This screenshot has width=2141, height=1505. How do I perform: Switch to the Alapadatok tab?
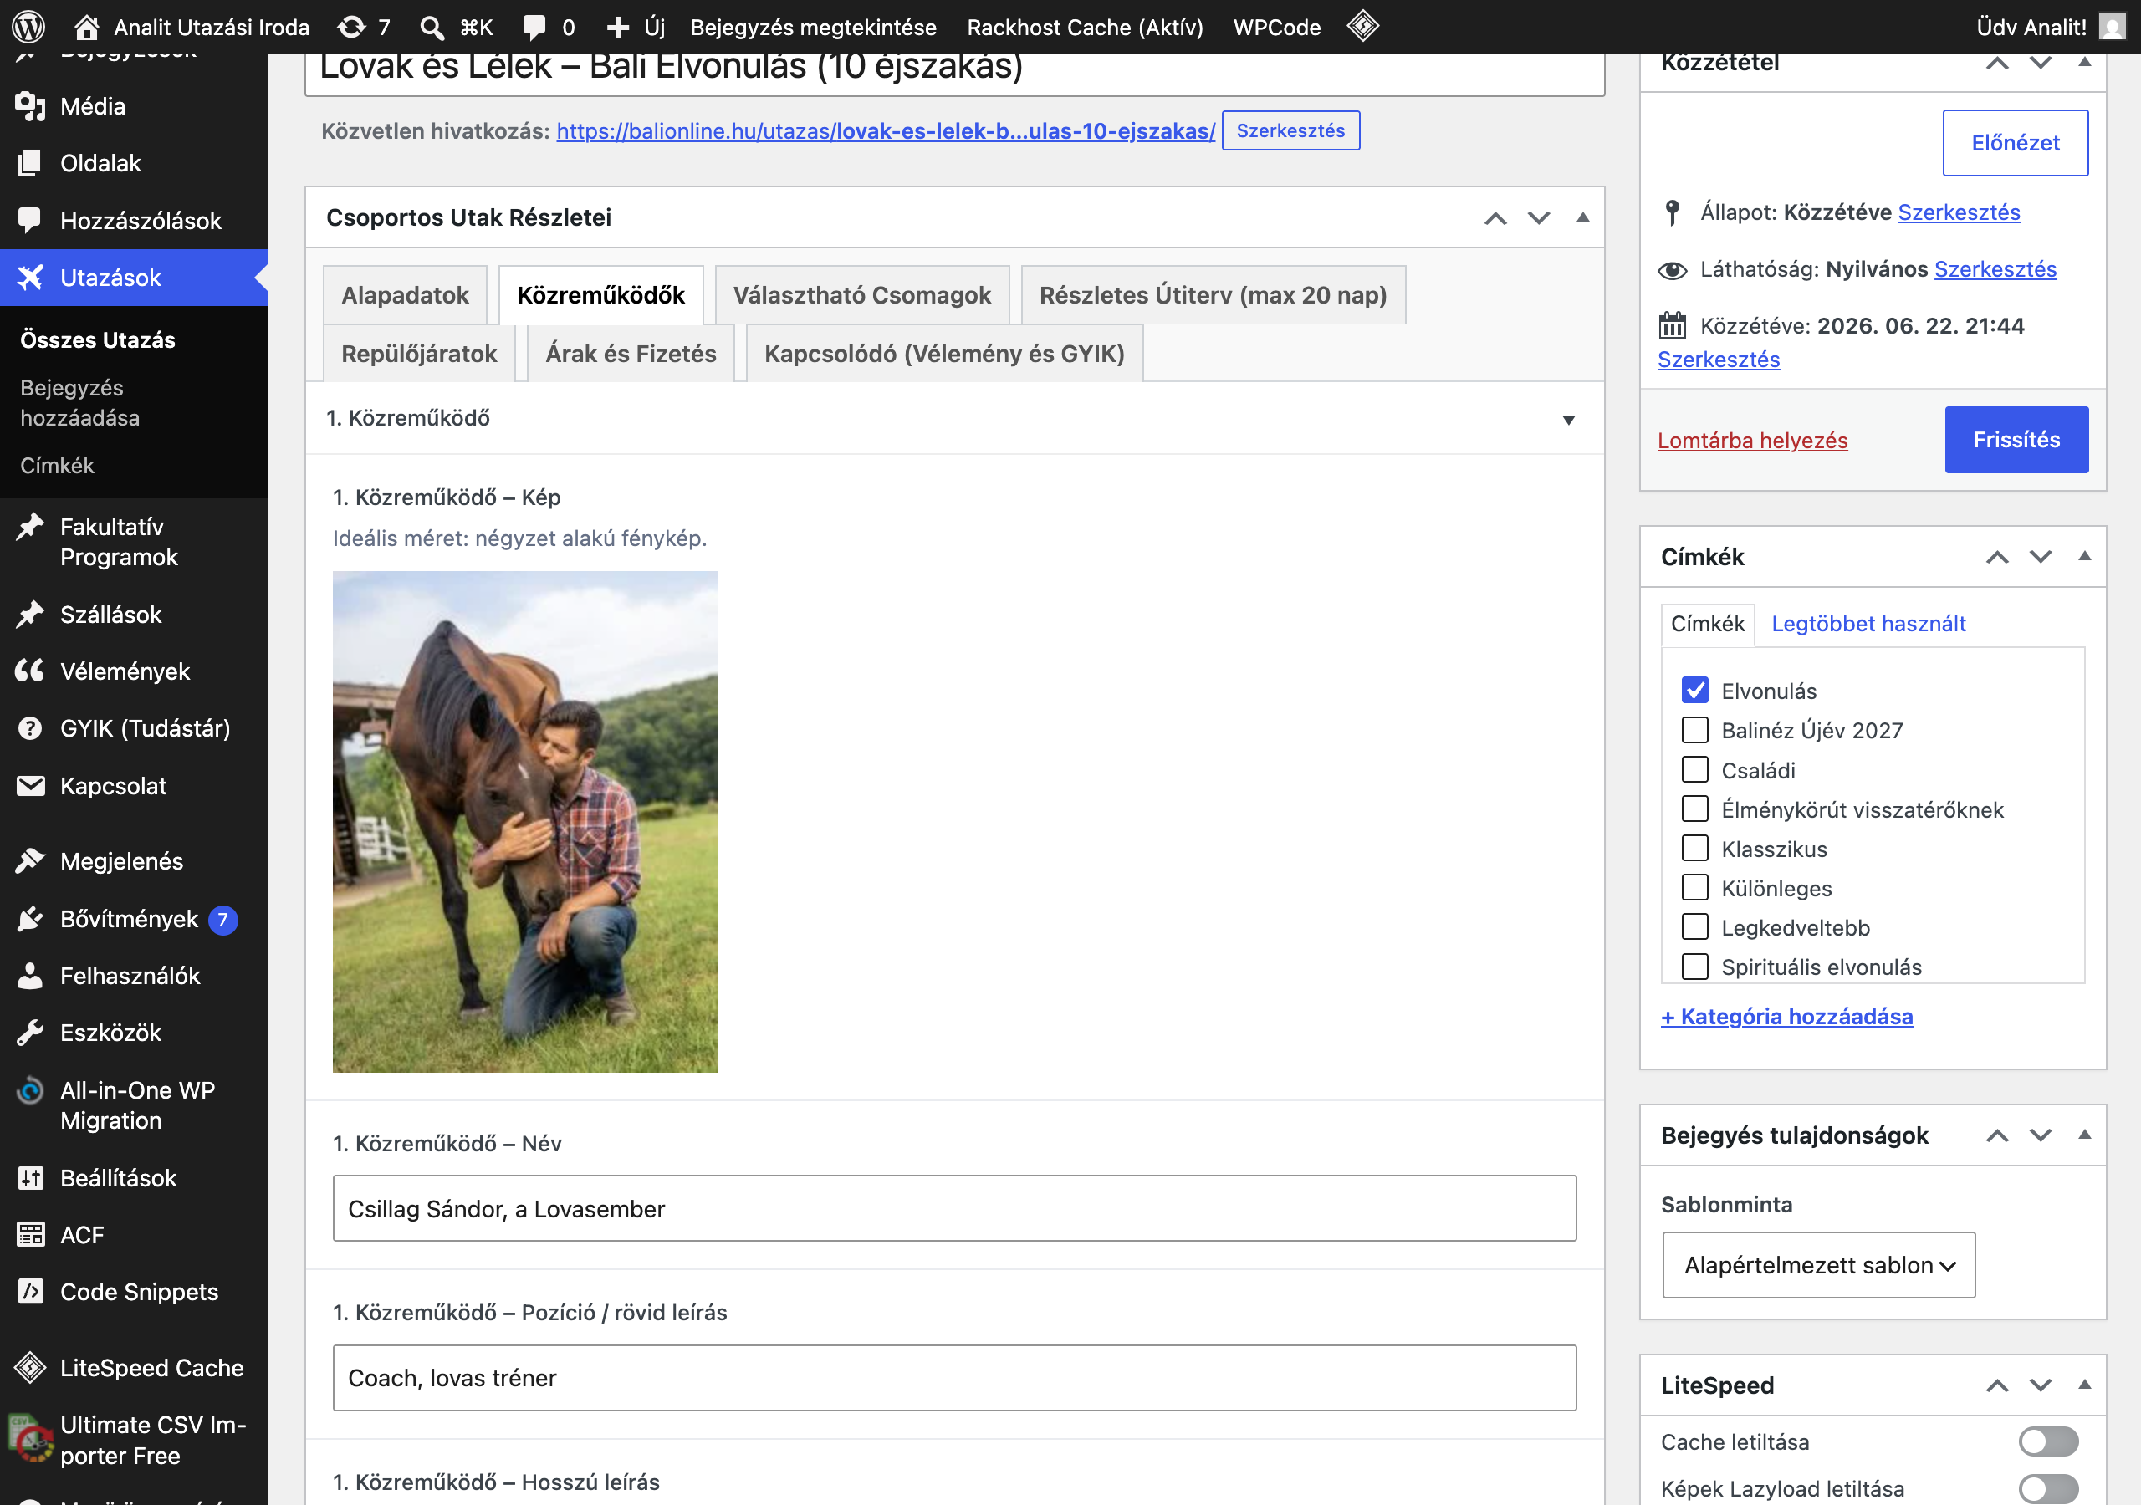[x=405, y=294]
